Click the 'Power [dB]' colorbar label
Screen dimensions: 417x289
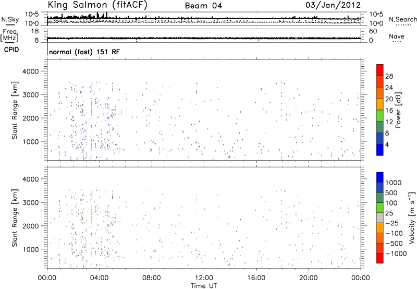[x=398, y=110]
